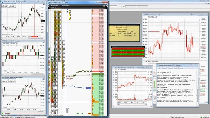This screenshot has height=118, width=210.
Task: Click the orange cell at the ladder bottom row
Action: pyautogui.click(x=90, y=114)
